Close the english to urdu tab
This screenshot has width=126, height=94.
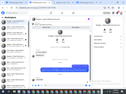coord(73,3)
